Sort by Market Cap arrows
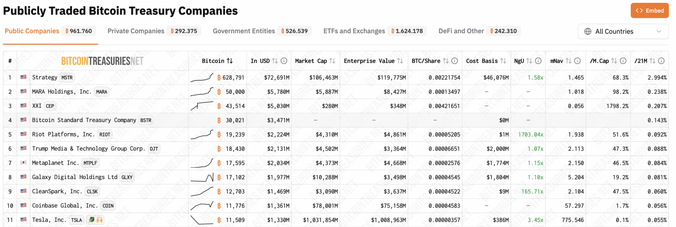Viewport: 676px width, 227px height. pos(332,61)
